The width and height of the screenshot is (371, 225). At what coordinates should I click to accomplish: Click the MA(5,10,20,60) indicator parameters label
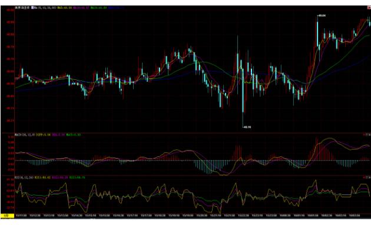tap(45, 8)
